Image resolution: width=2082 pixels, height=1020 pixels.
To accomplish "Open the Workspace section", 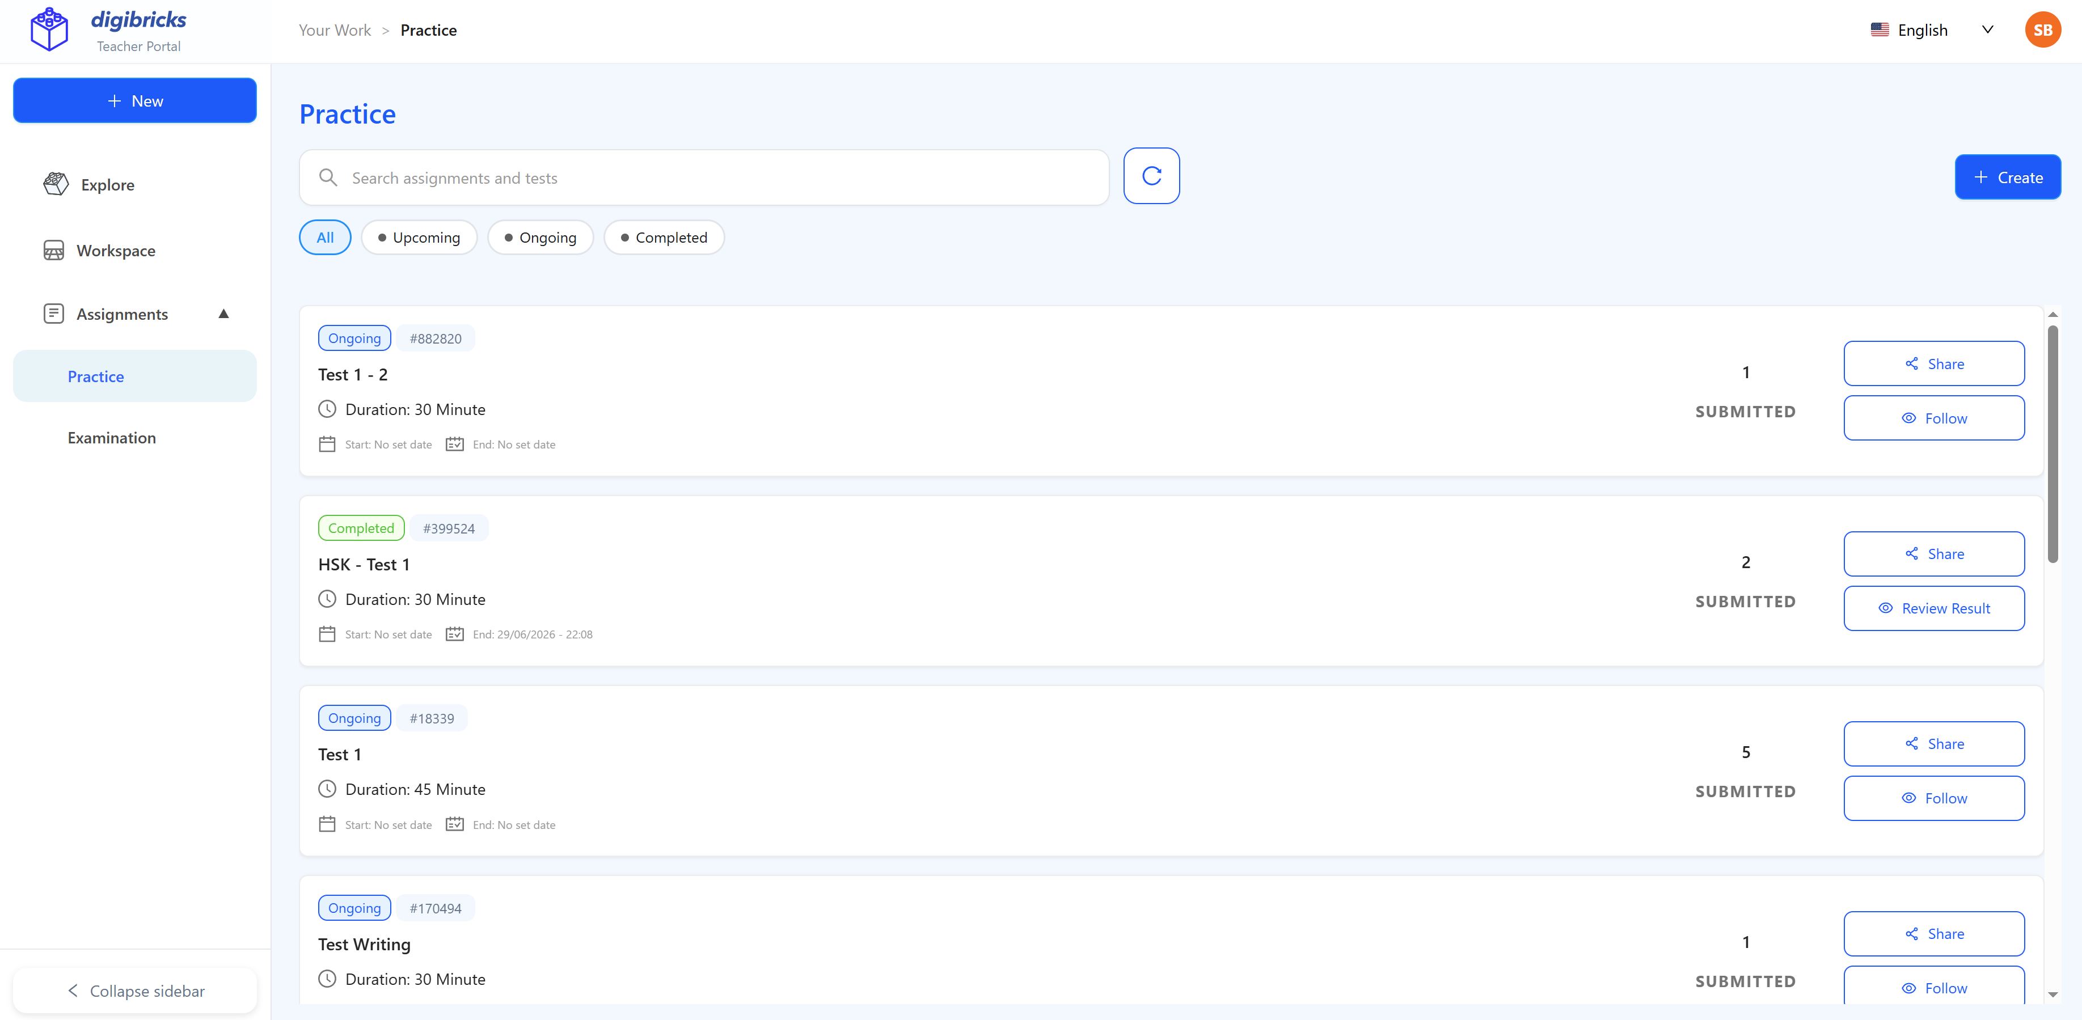I will [x=99, y=251].
